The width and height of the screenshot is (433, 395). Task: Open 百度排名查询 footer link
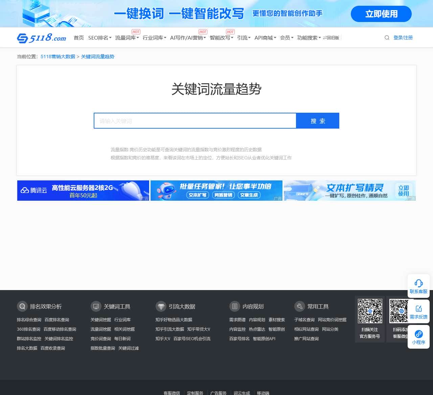pos(57,320)
